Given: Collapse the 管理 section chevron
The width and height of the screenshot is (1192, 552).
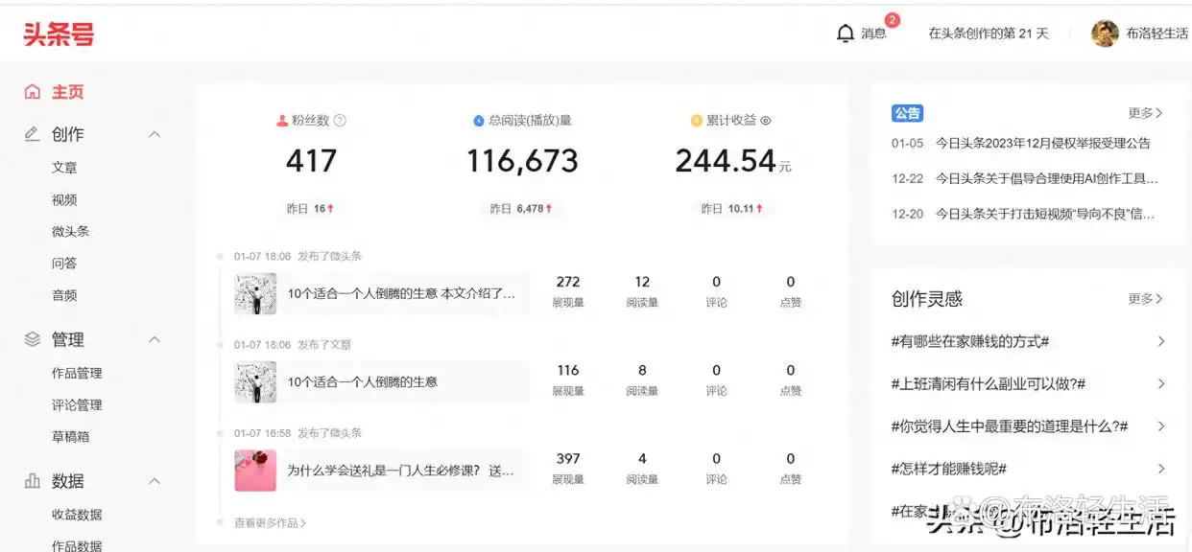Looking at the screenshot, I should [x=154, y=339].
